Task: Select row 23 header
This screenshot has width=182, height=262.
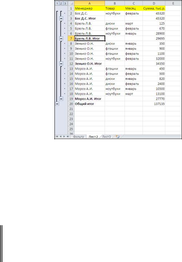Action: [x=71, y=119]
